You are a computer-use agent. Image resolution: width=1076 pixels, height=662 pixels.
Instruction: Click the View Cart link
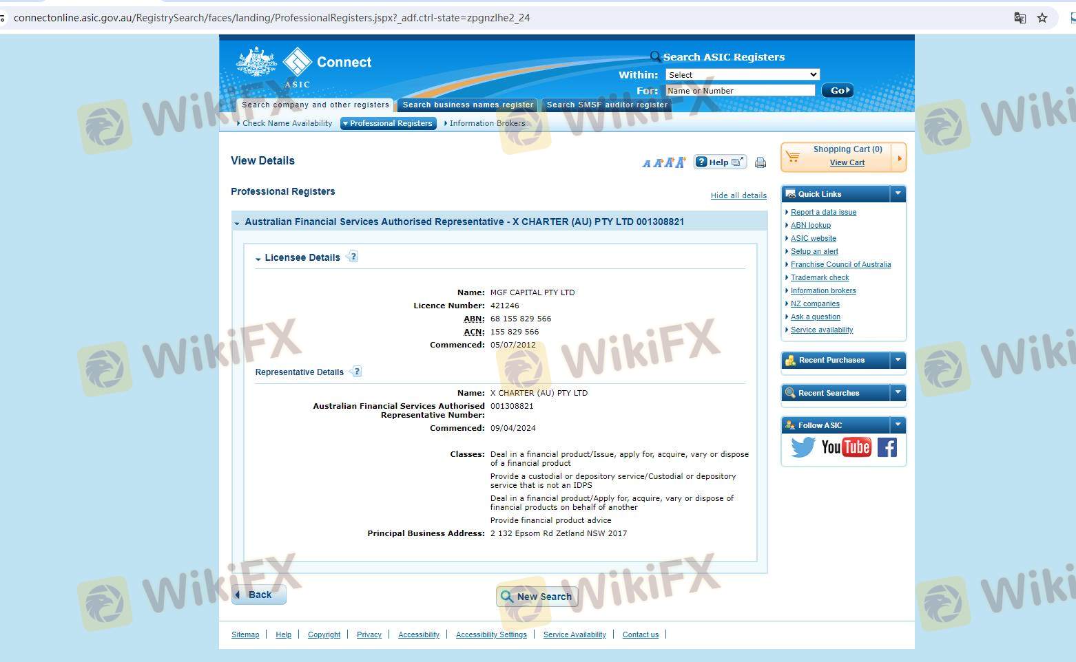(847, 162)
